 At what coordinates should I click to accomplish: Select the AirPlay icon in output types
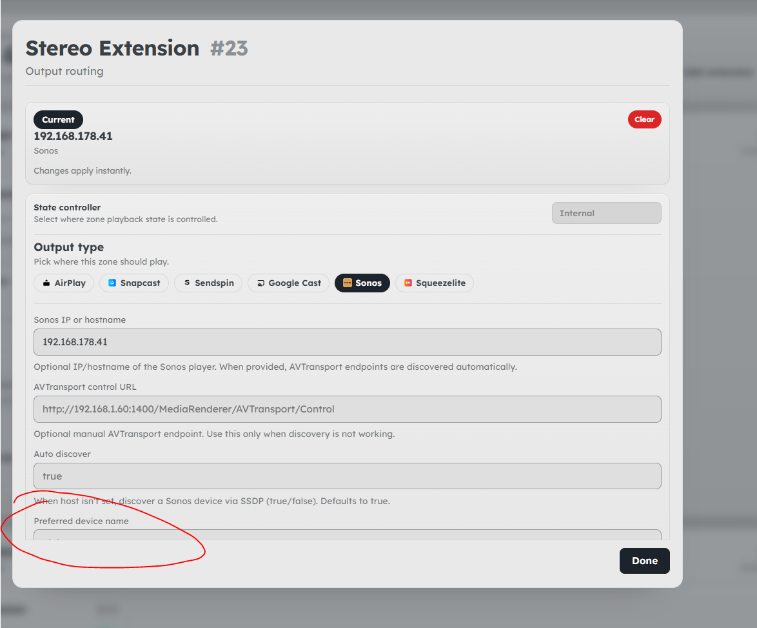click(x=46, y=283)
